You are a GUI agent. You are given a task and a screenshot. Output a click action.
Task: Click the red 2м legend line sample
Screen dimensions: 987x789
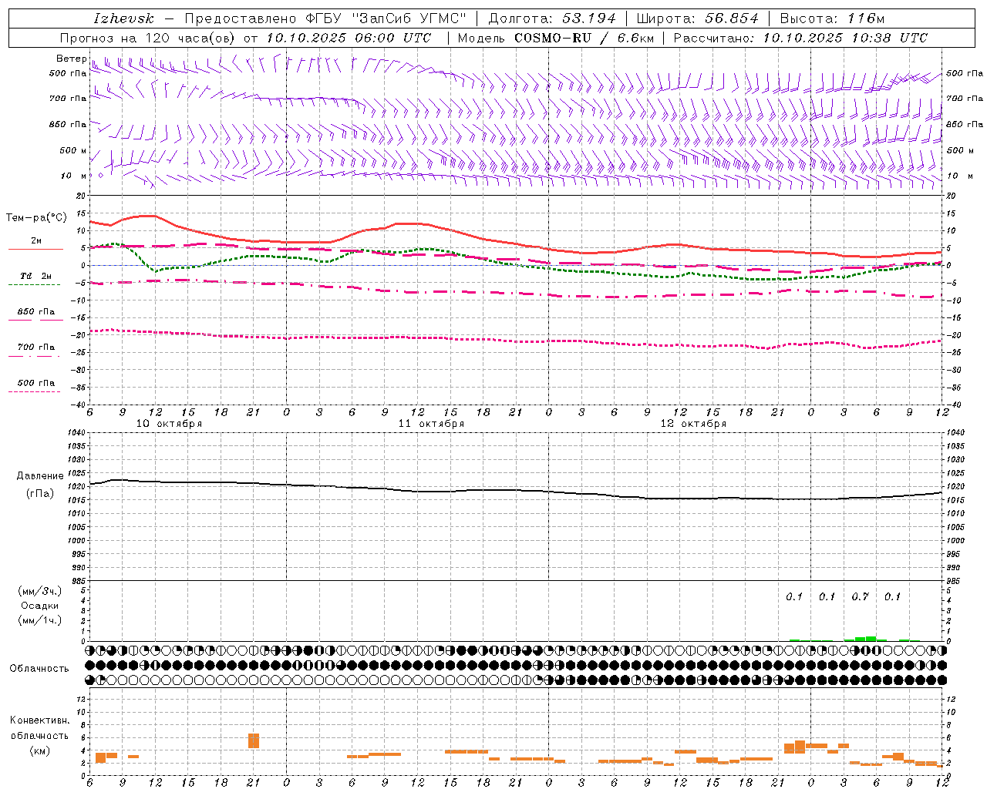35,249
